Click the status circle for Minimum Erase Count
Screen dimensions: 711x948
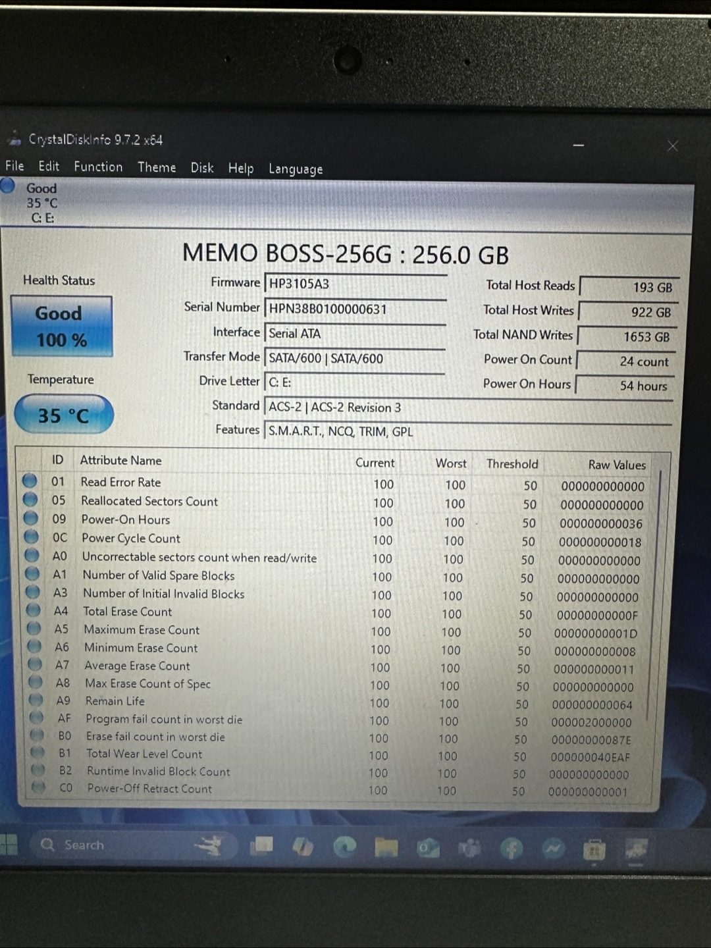[x=36, y=646]
